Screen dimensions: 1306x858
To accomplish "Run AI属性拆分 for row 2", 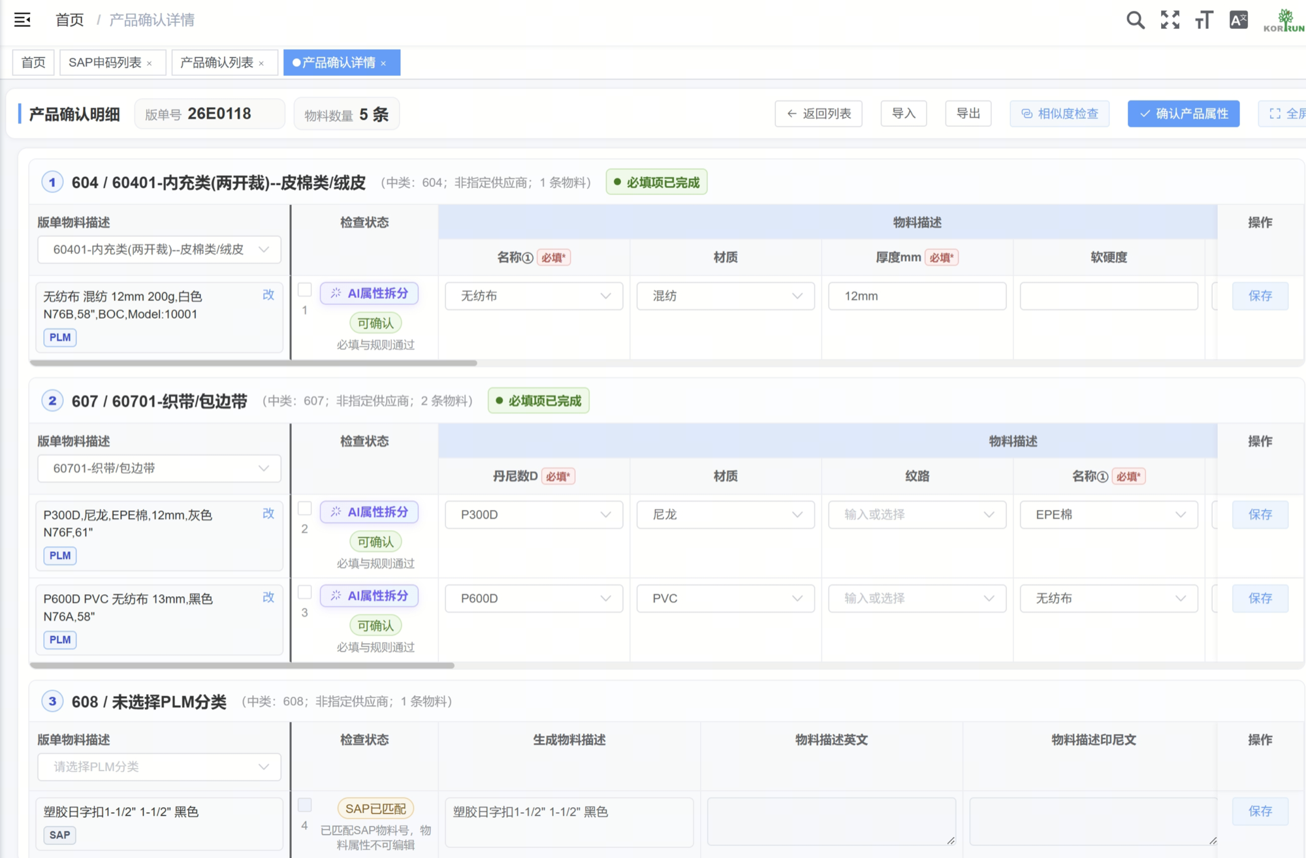I will 369,512.
